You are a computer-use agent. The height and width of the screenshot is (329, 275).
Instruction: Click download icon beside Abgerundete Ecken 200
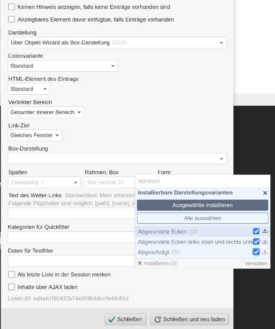(x=265, y=231)
